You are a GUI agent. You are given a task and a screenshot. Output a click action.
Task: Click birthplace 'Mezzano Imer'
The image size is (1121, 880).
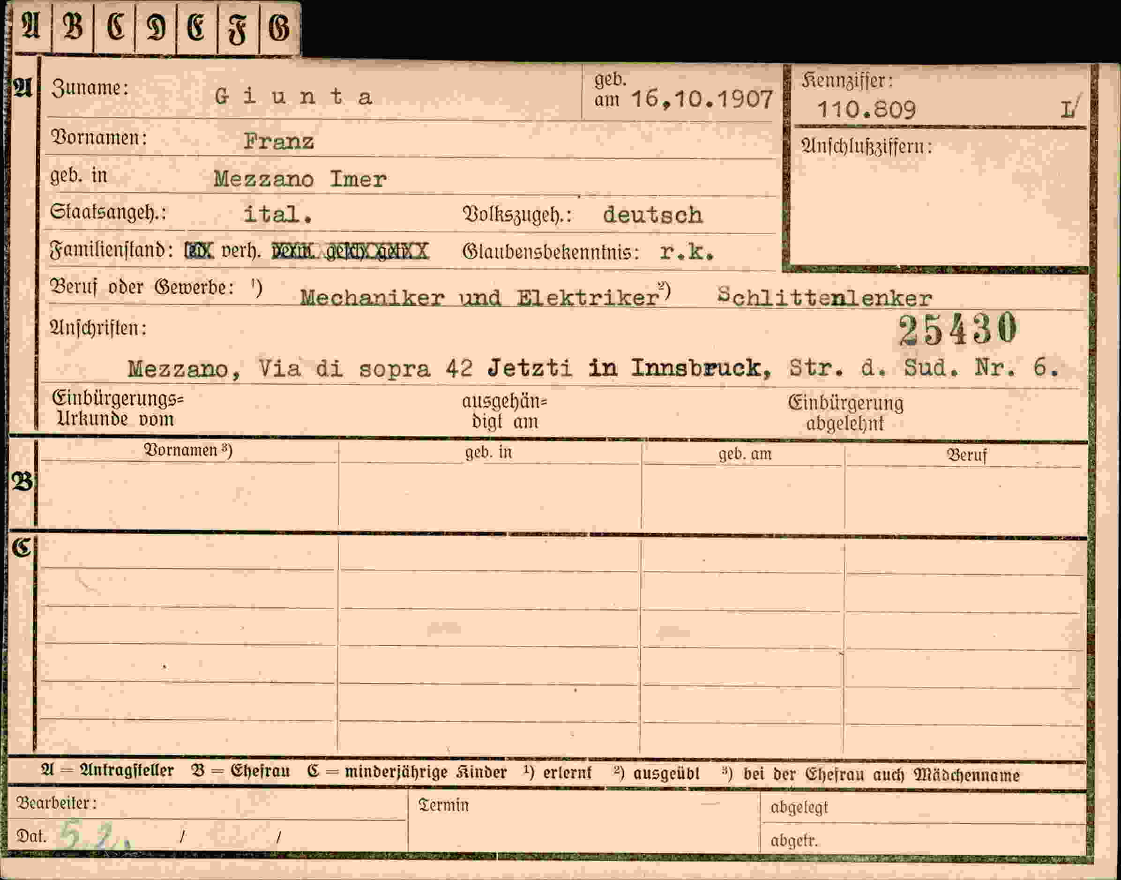[300, 179]
